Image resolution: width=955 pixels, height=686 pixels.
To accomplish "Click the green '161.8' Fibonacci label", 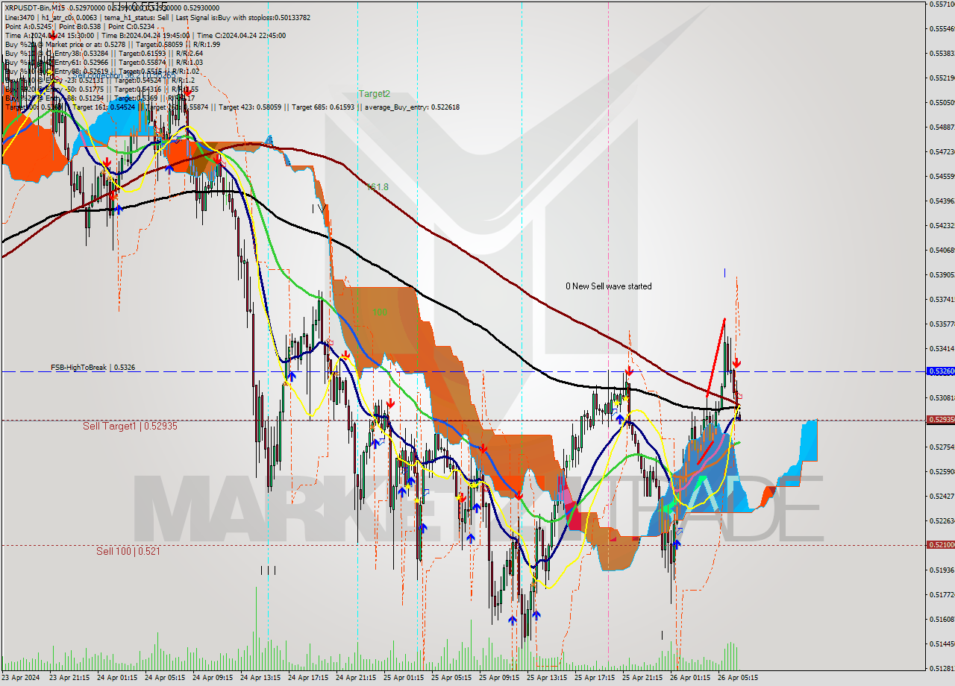I will point(378,187).
